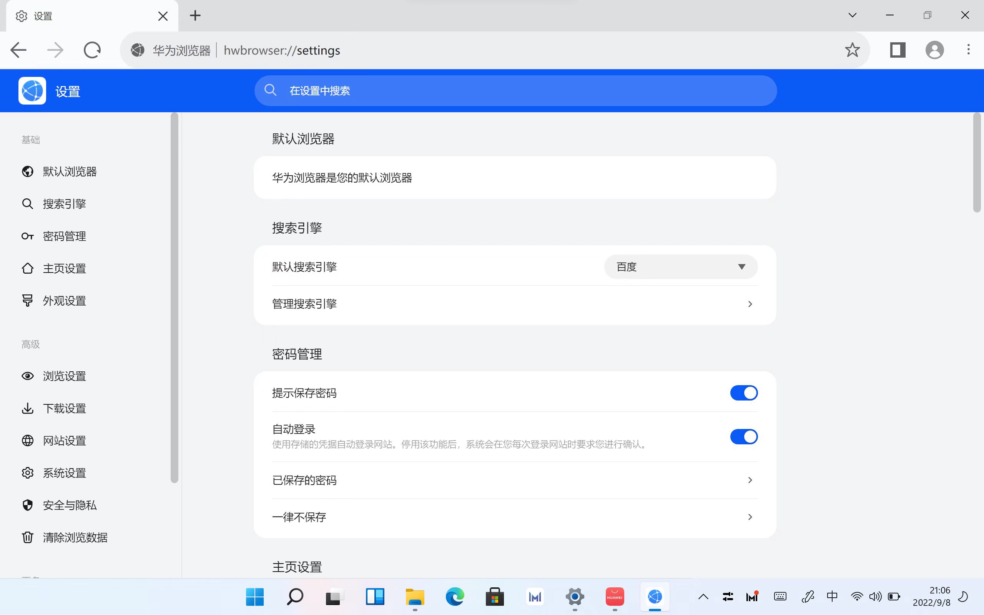The image size is (984, 615).
Task: Focus the 在设置中搜索 search field
Action: 514,90
